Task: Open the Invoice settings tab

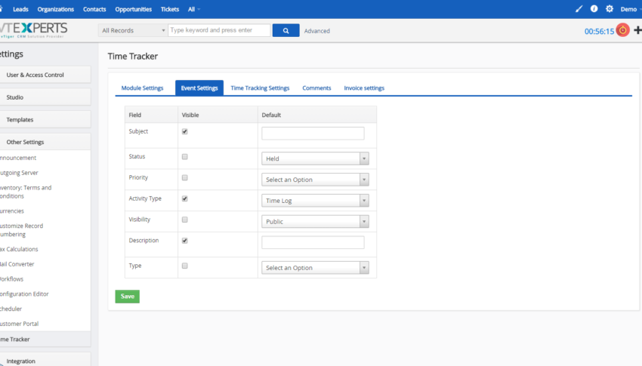Action: [364, 88]
